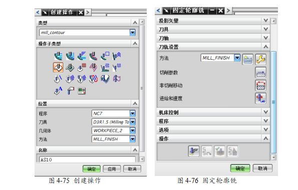298x190 pixels.
Task: Click the verify tool path icon under 操作
Action: pyautogui.click(x=220, y=151)
